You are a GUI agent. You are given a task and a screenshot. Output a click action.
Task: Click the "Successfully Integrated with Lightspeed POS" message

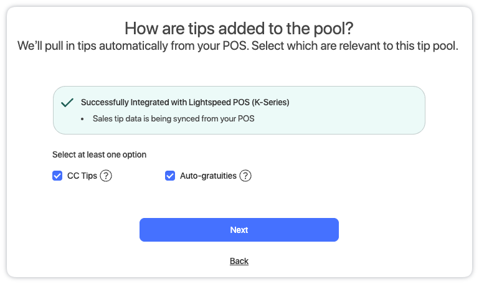[x=185, y=102]
